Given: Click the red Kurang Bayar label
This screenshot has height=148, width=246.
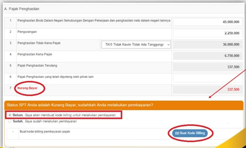Looking at the screenshot, I should point(27,88).
